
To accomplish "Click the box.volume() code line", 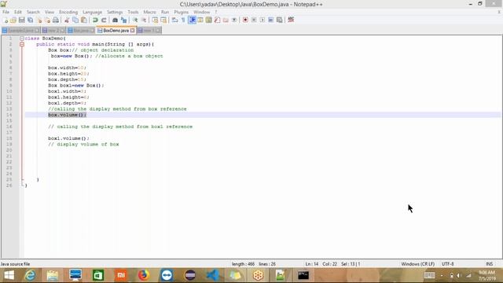I will 68,115.
